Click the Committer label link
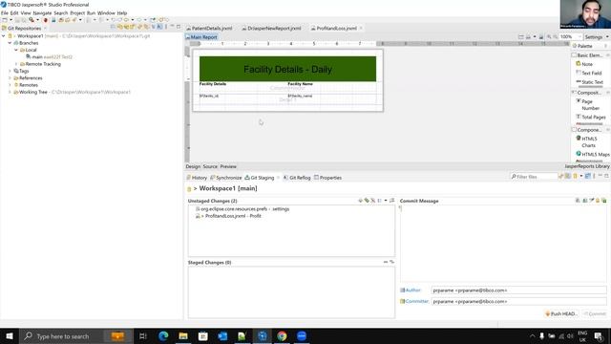The image size is (611, 344). [x=417, y=301]
